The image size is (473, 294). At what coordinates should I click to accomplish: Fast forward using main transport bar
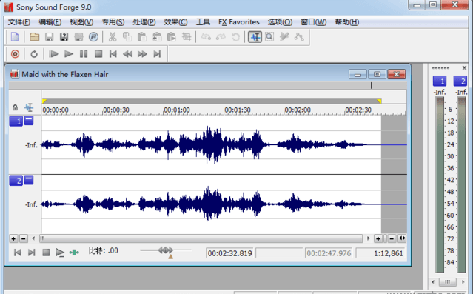point(142,54)
